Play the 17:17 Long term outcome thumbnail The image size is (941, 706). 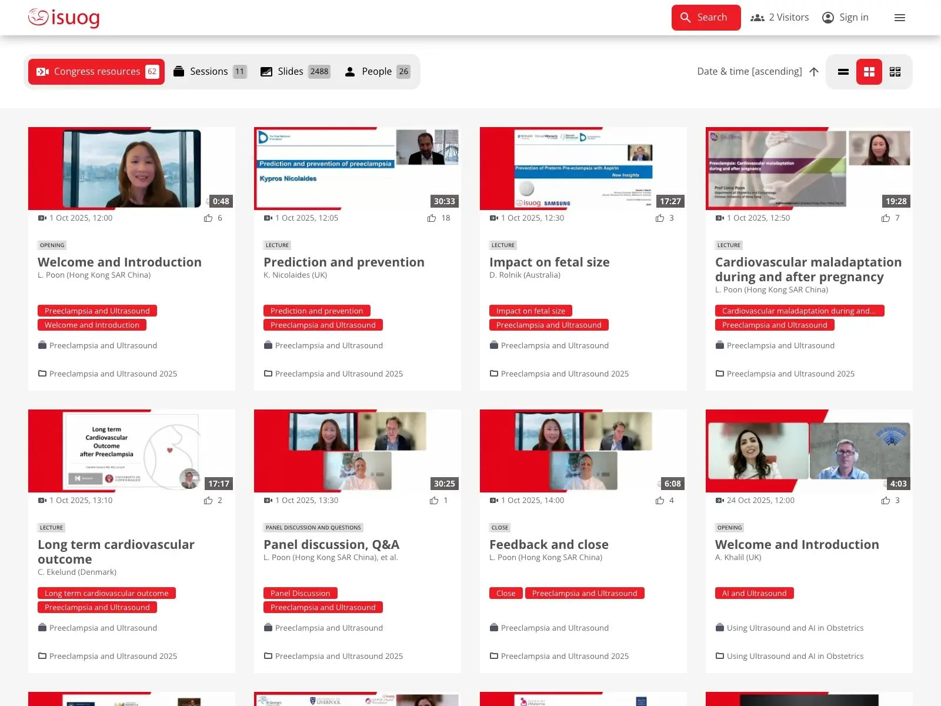pyautogui.click(x=132, y=451)
